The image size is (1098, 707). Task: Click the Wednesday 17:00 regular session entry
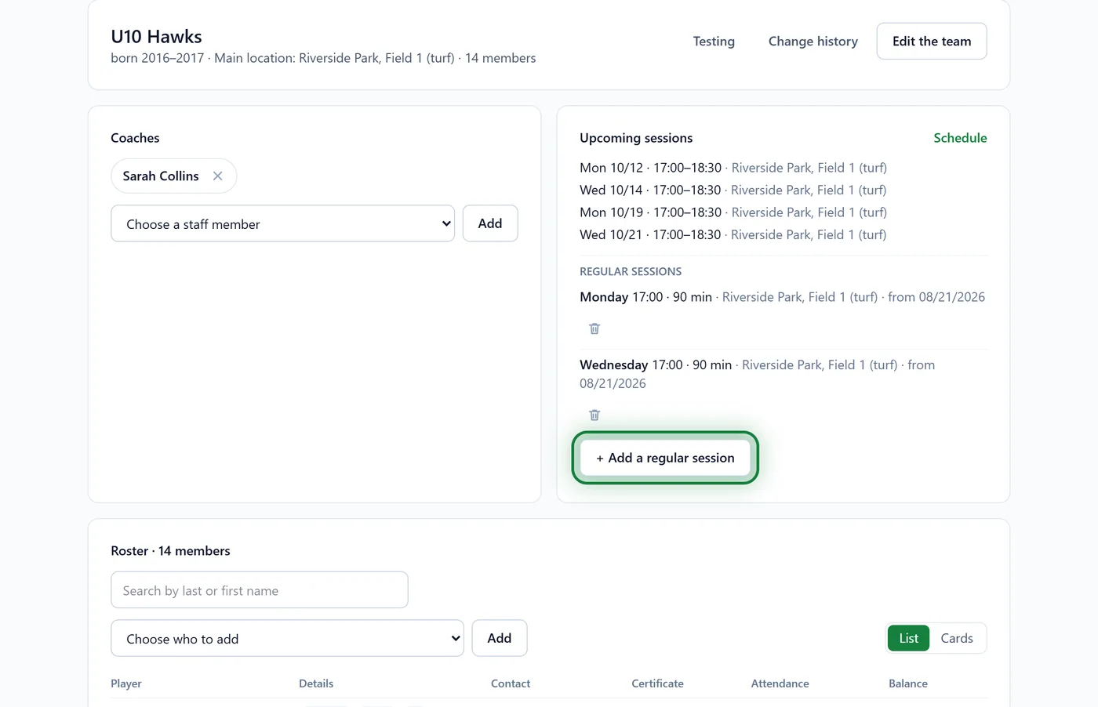coord(757,374)
